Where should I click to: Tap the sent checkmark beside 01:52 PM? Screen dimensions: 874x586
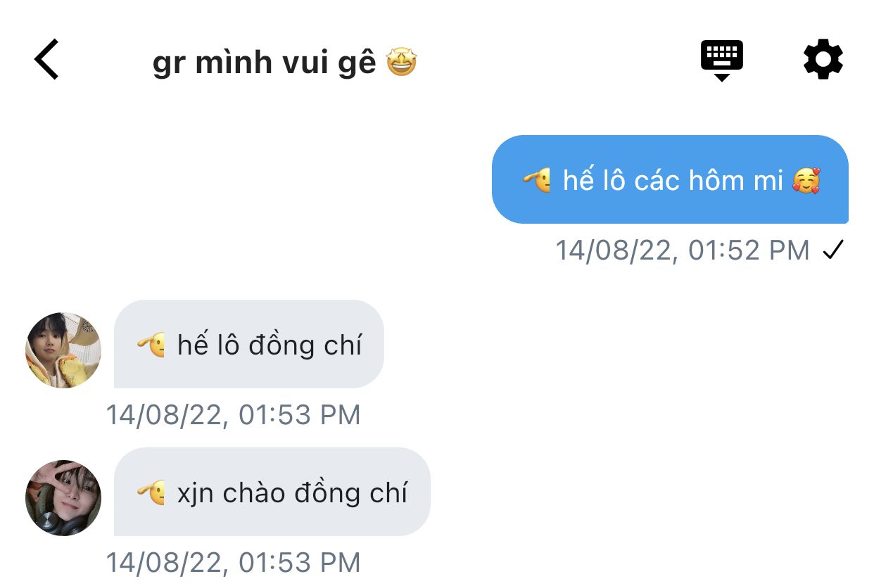[x=833, y=250]
